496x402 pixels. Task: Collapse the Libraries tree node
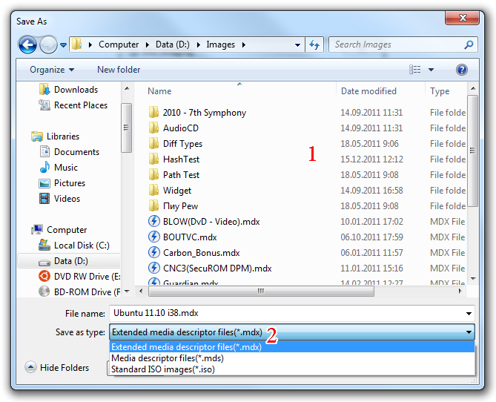[x=26, y=136]
